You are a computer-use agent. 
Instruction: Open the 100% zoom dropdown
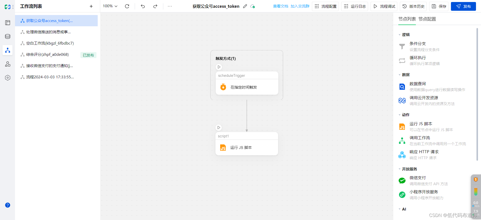click(x=110, y=6)
